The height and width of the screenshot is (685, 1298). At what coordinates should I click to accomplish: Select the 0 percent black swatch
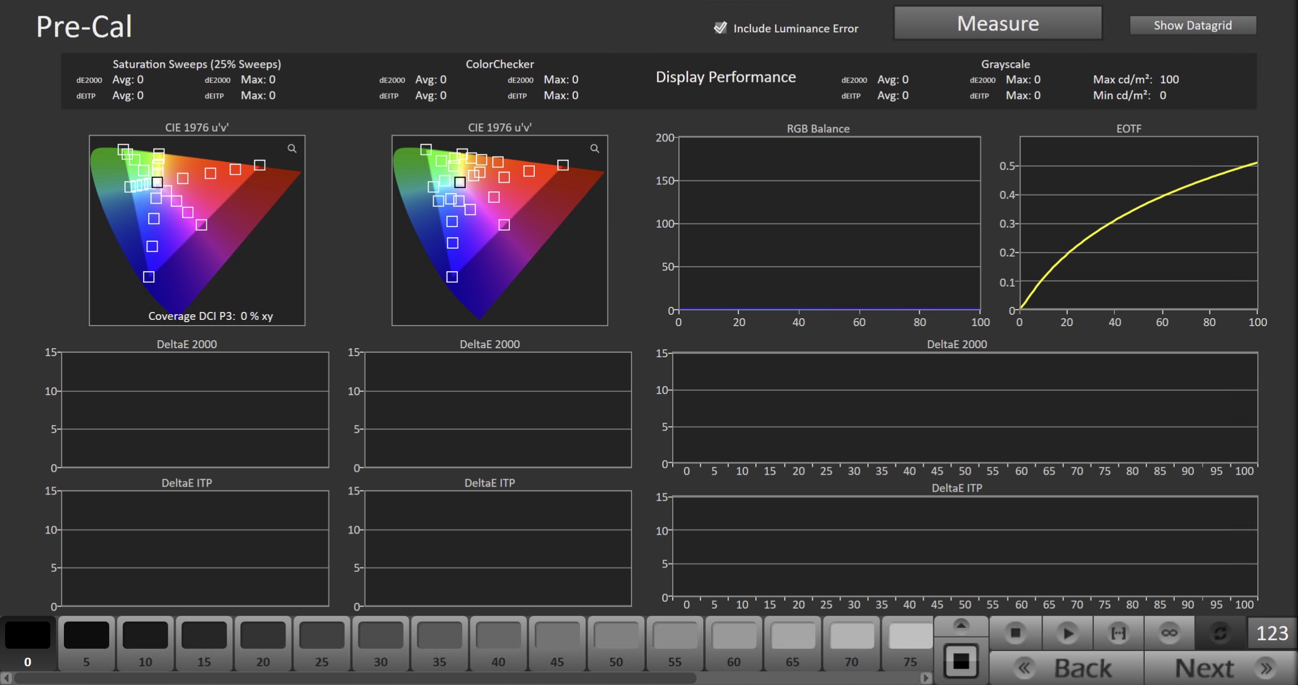27,644
